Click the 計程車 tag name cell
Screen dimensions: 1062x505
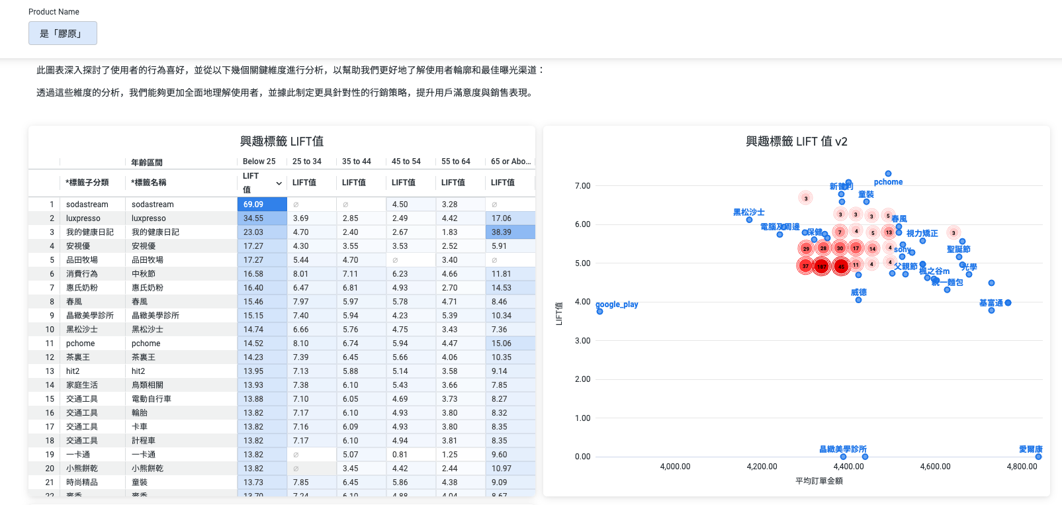(181, 441)
